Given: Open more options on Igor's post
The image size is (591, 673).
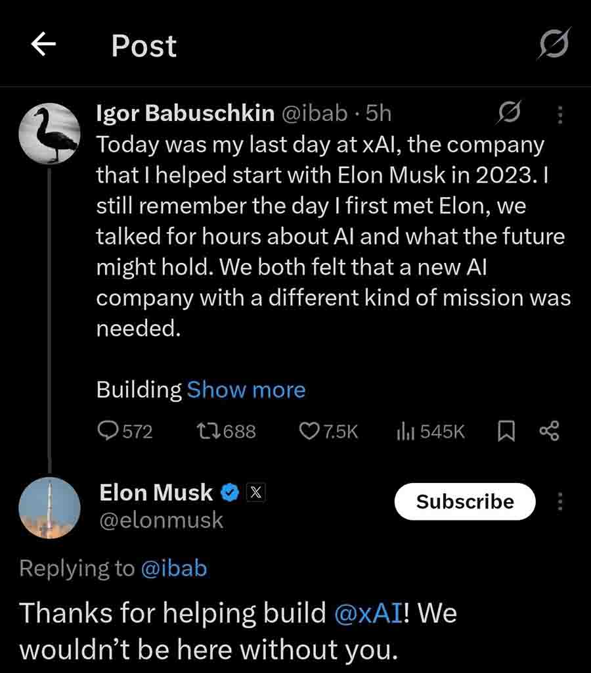Looking at the screenshot, I should [559, 115].
